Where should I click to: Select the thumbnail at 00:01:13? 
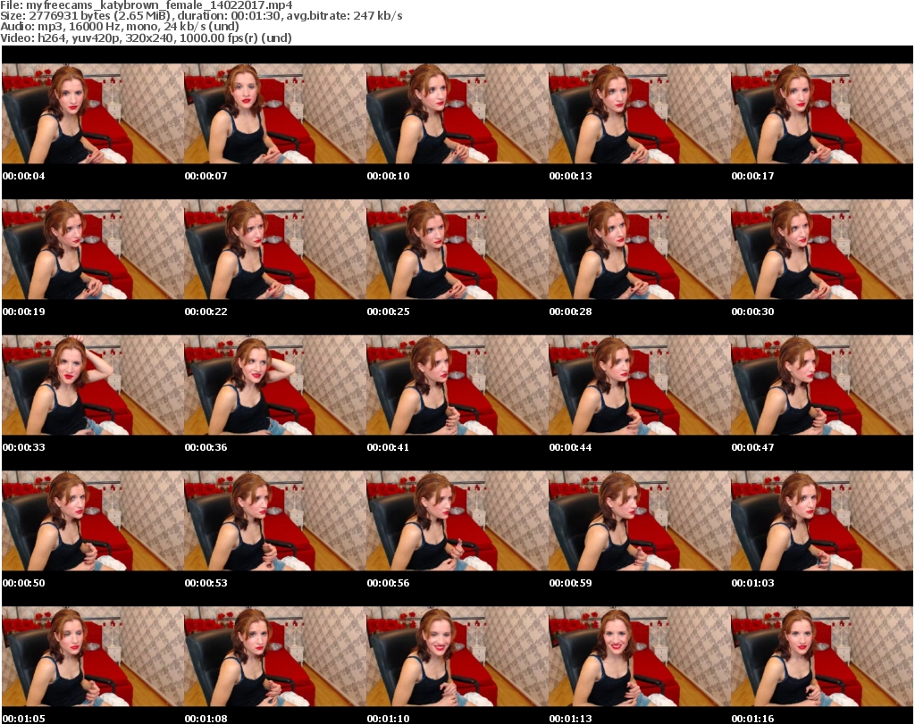point(639,656)
